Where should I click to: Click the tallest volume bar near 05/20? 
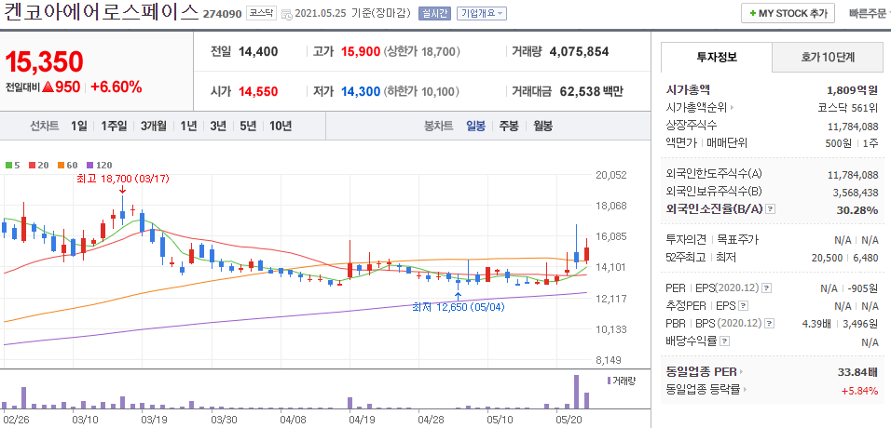576,392
